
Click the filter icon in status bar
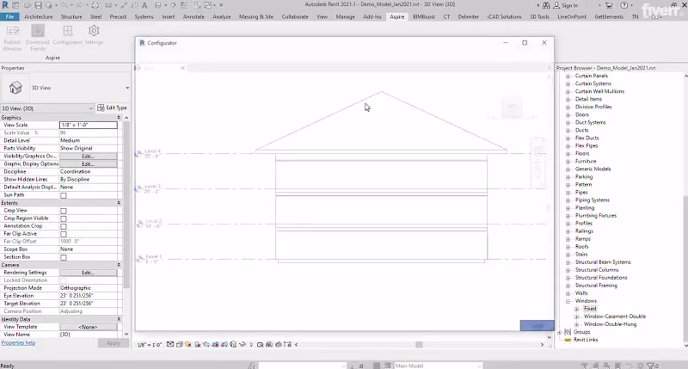pos(650,366)
